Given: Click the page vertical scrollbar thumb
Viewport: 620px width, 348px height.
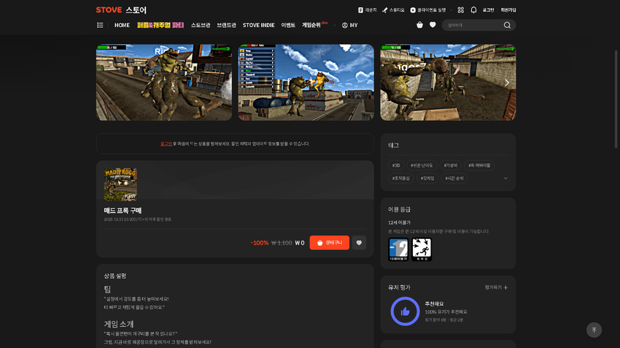Looking at the screenshot, I should [616, 98].
